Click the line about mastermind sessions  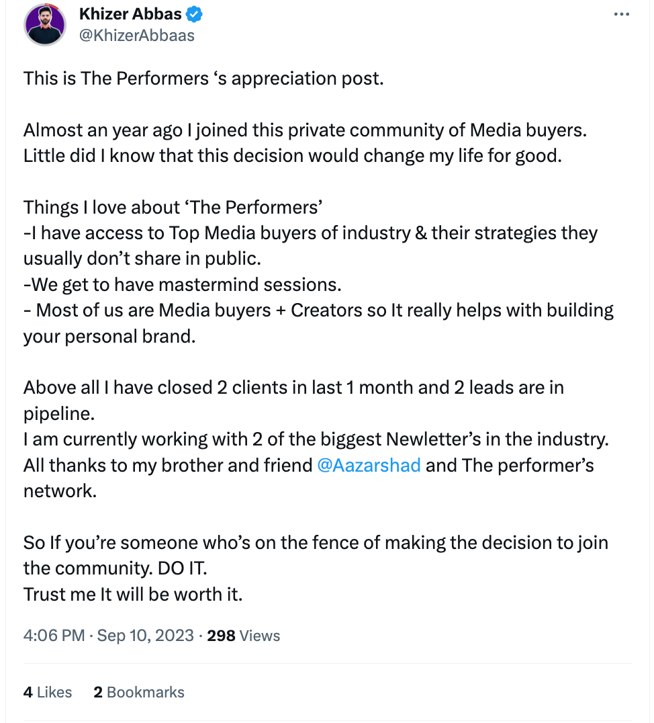[183, 284]
